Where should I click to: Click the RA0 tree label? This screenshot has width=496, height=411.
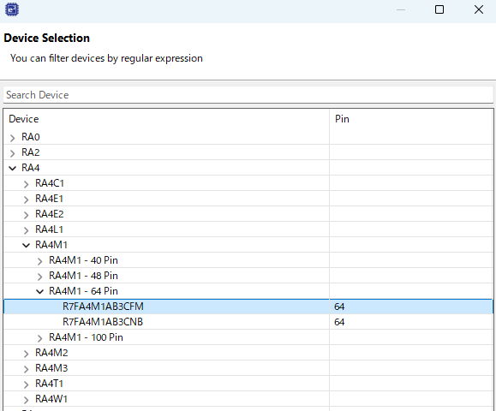coord(30,137)
